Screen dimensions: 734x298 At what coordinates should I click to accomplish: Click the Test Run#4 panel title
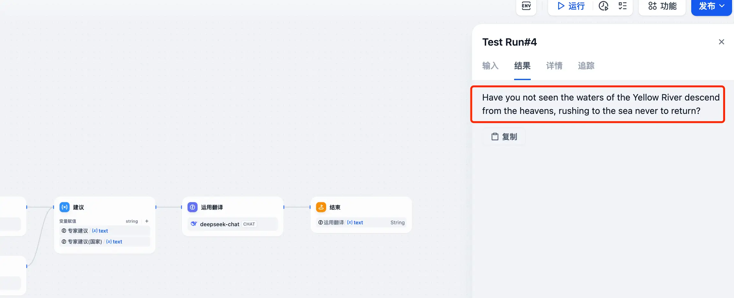click(509, 42)
